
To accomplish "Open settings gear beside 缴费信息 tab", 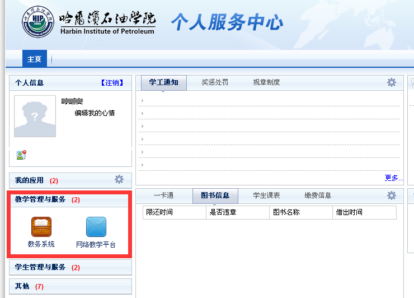I will coord(392,195).
